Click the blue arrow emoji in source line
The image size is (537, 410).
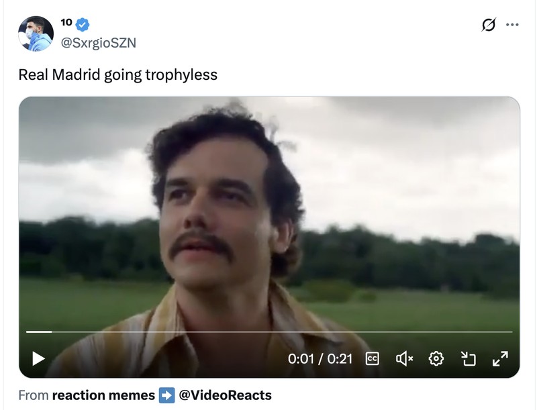pyautogui.click(x=166, y=395)
